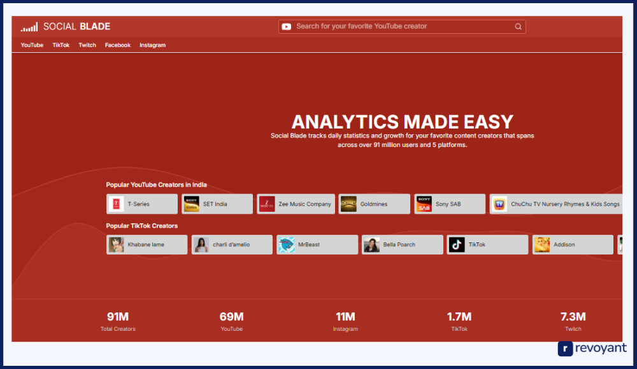The height and width of the screenshot is (369, 637).
Task: Open charli d'amelio creator card
Action: (x=232, y=245)
